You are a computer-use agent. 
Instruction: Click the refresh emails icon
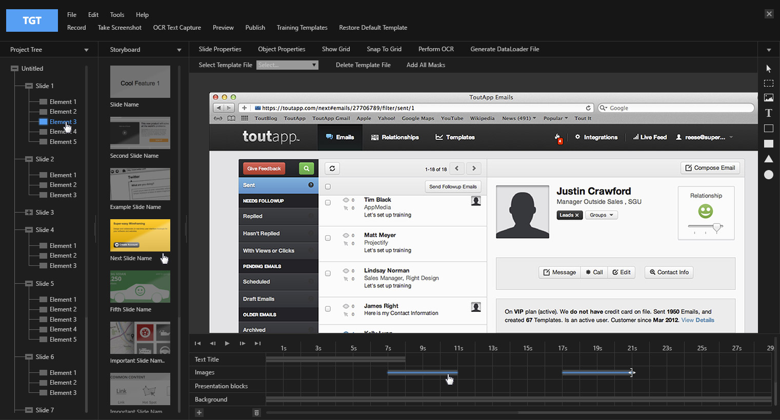click(332, 168)
